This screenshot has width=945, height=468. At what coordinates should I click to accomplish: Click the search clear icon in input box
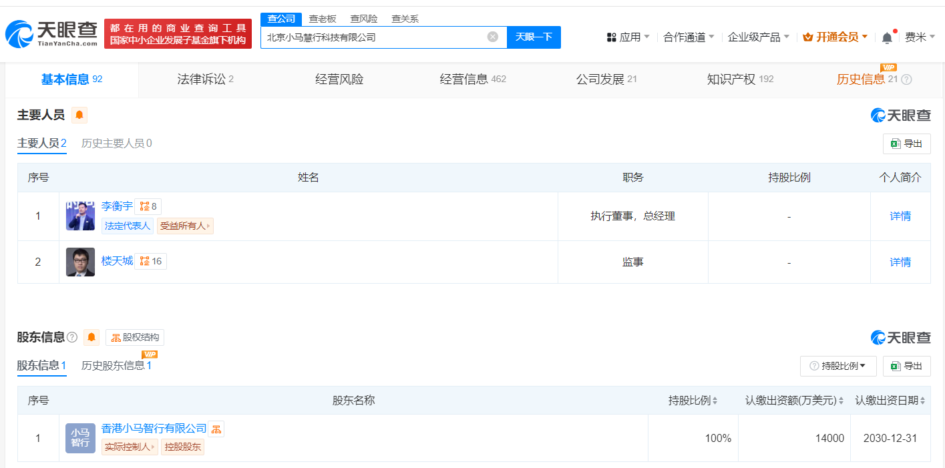(493, 37)
